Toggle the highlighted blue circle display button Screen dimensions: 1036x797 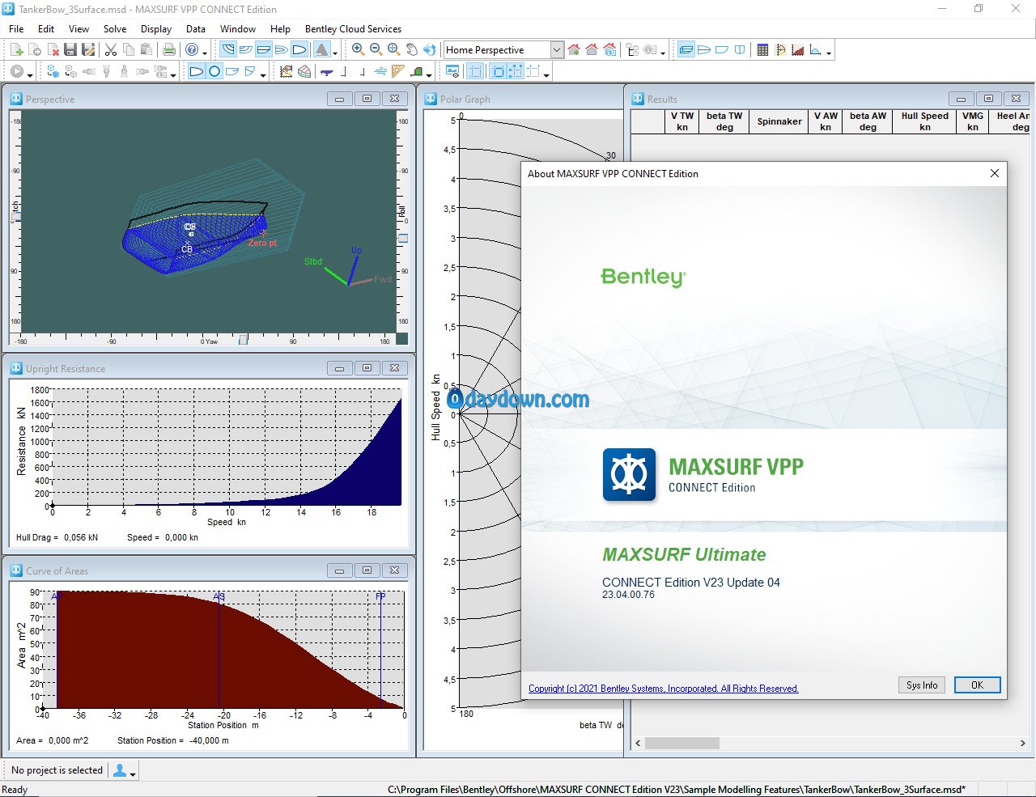tap(214, 71)
